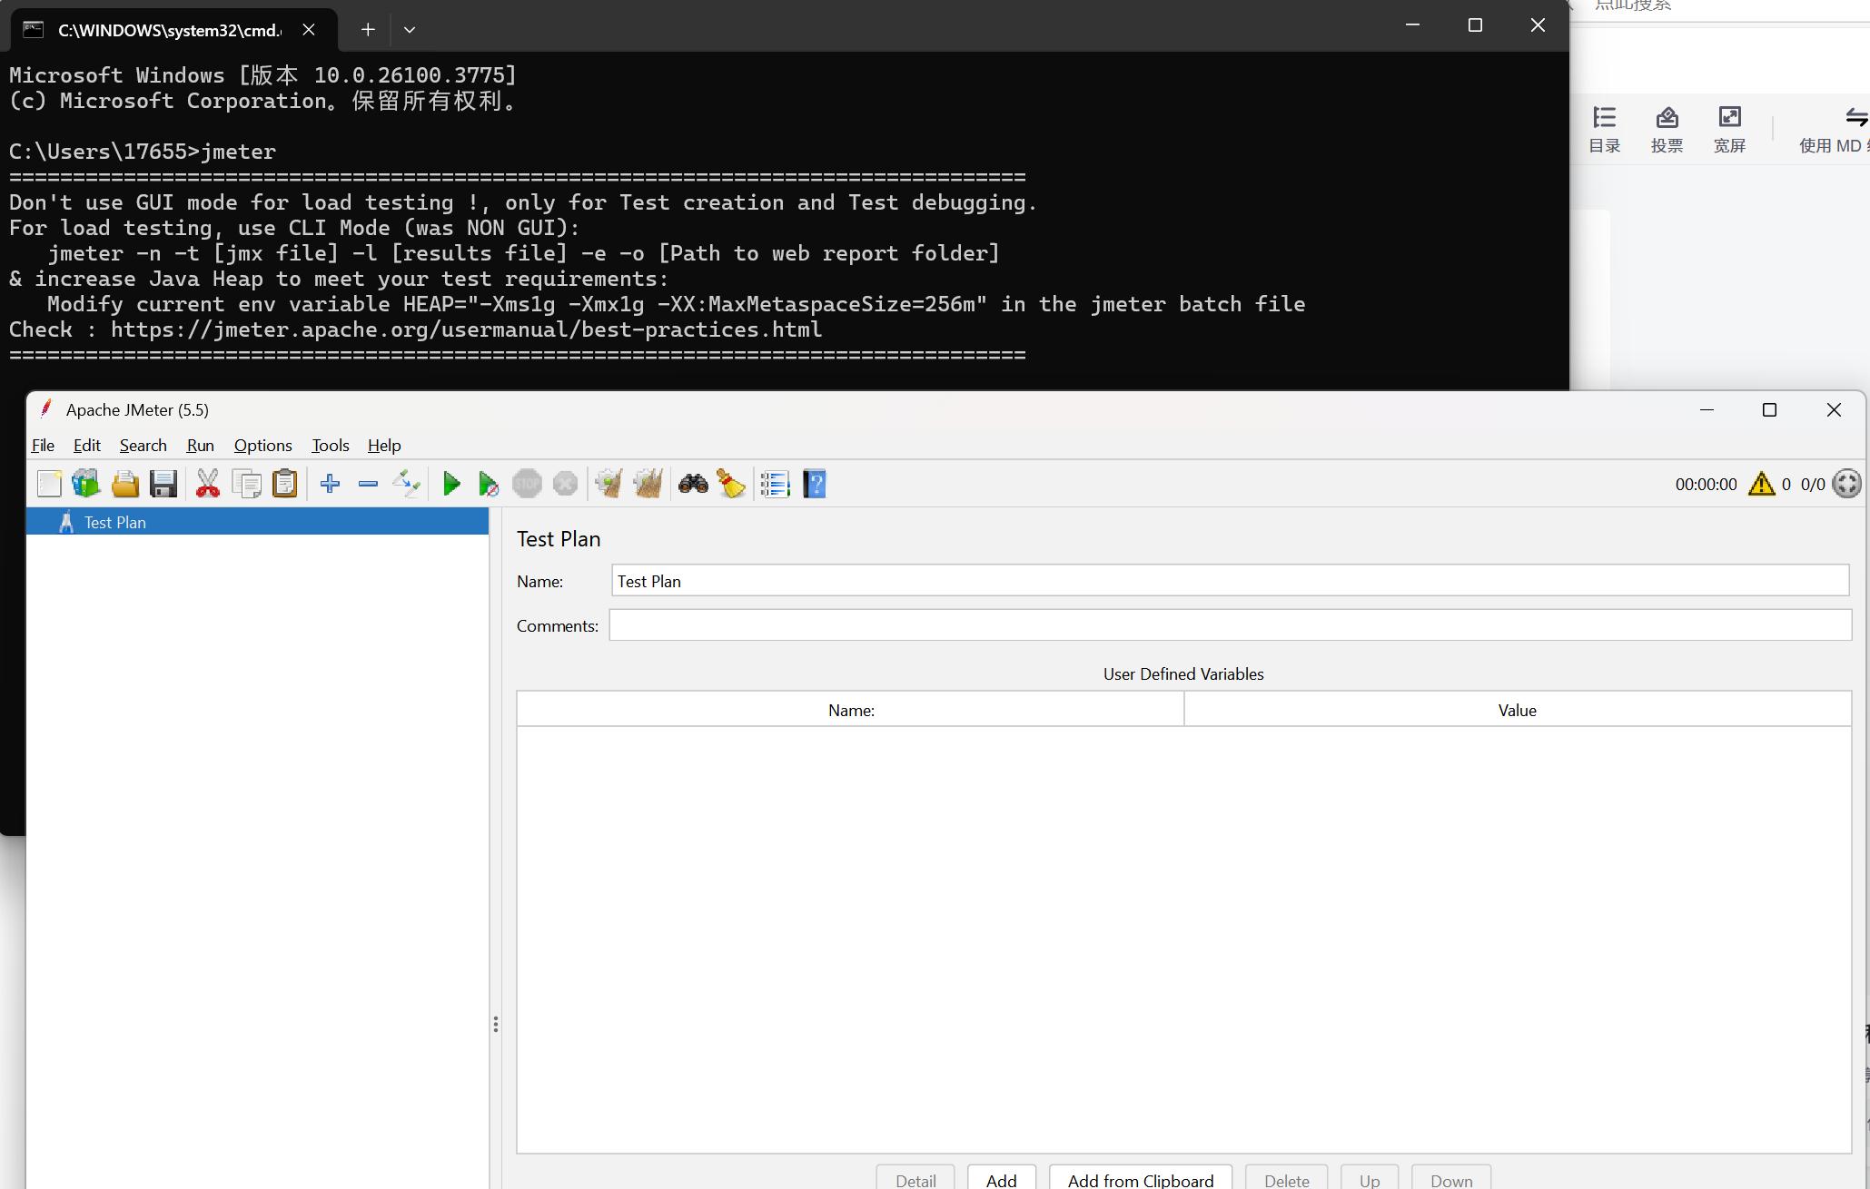The image size is (1870, 1189).
Task: Open the Function Helper list icon
Action: pyautogui.click(x=775, y=484)
